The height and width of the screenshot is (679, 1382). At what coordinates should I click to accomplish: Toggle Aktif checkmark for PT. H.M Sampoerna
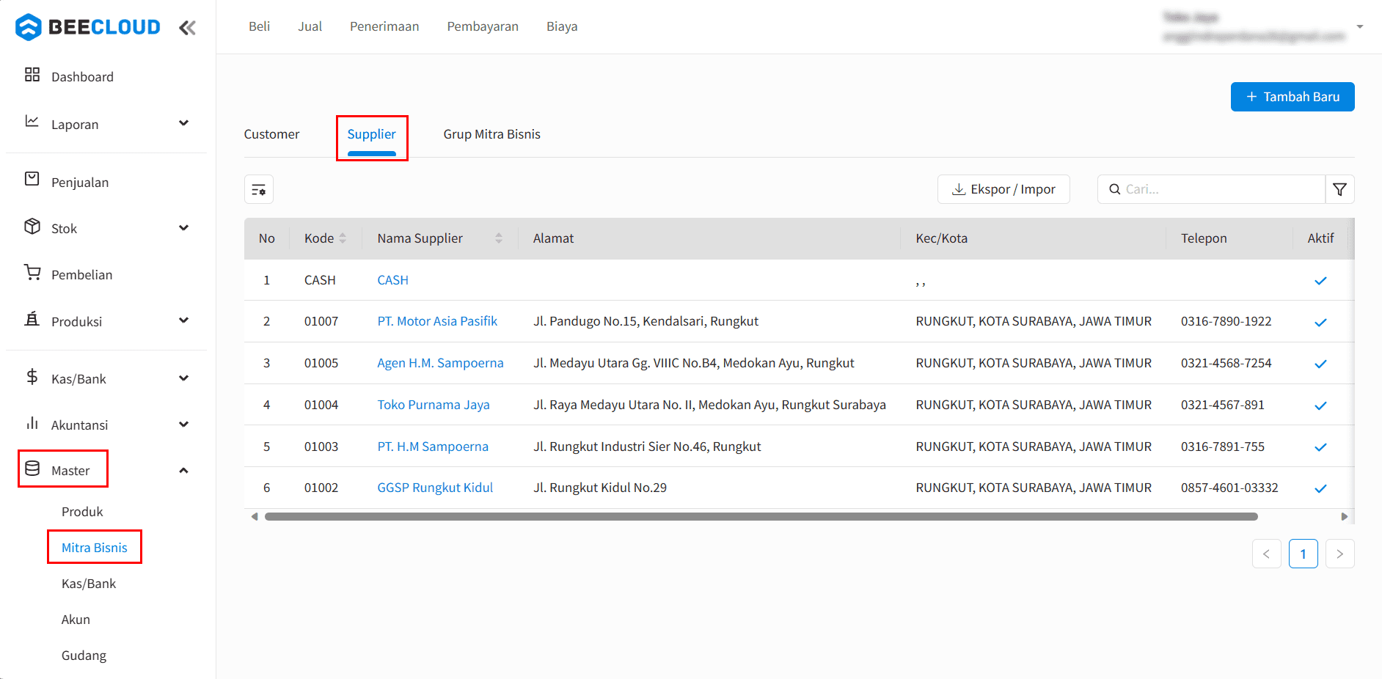[1320, 447]
